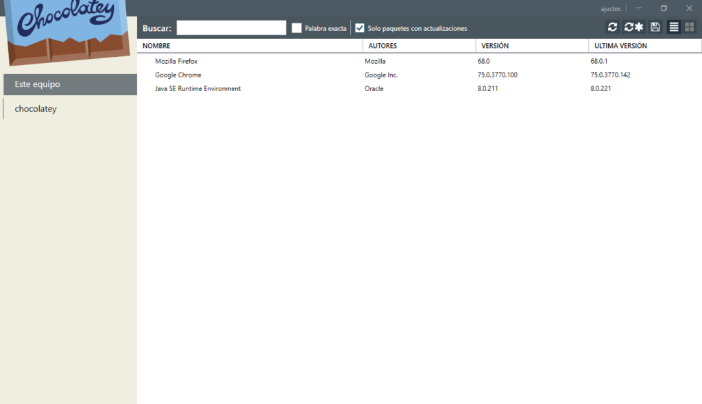Enable the Palabra exacta checkbox

(x=296, y=28)
